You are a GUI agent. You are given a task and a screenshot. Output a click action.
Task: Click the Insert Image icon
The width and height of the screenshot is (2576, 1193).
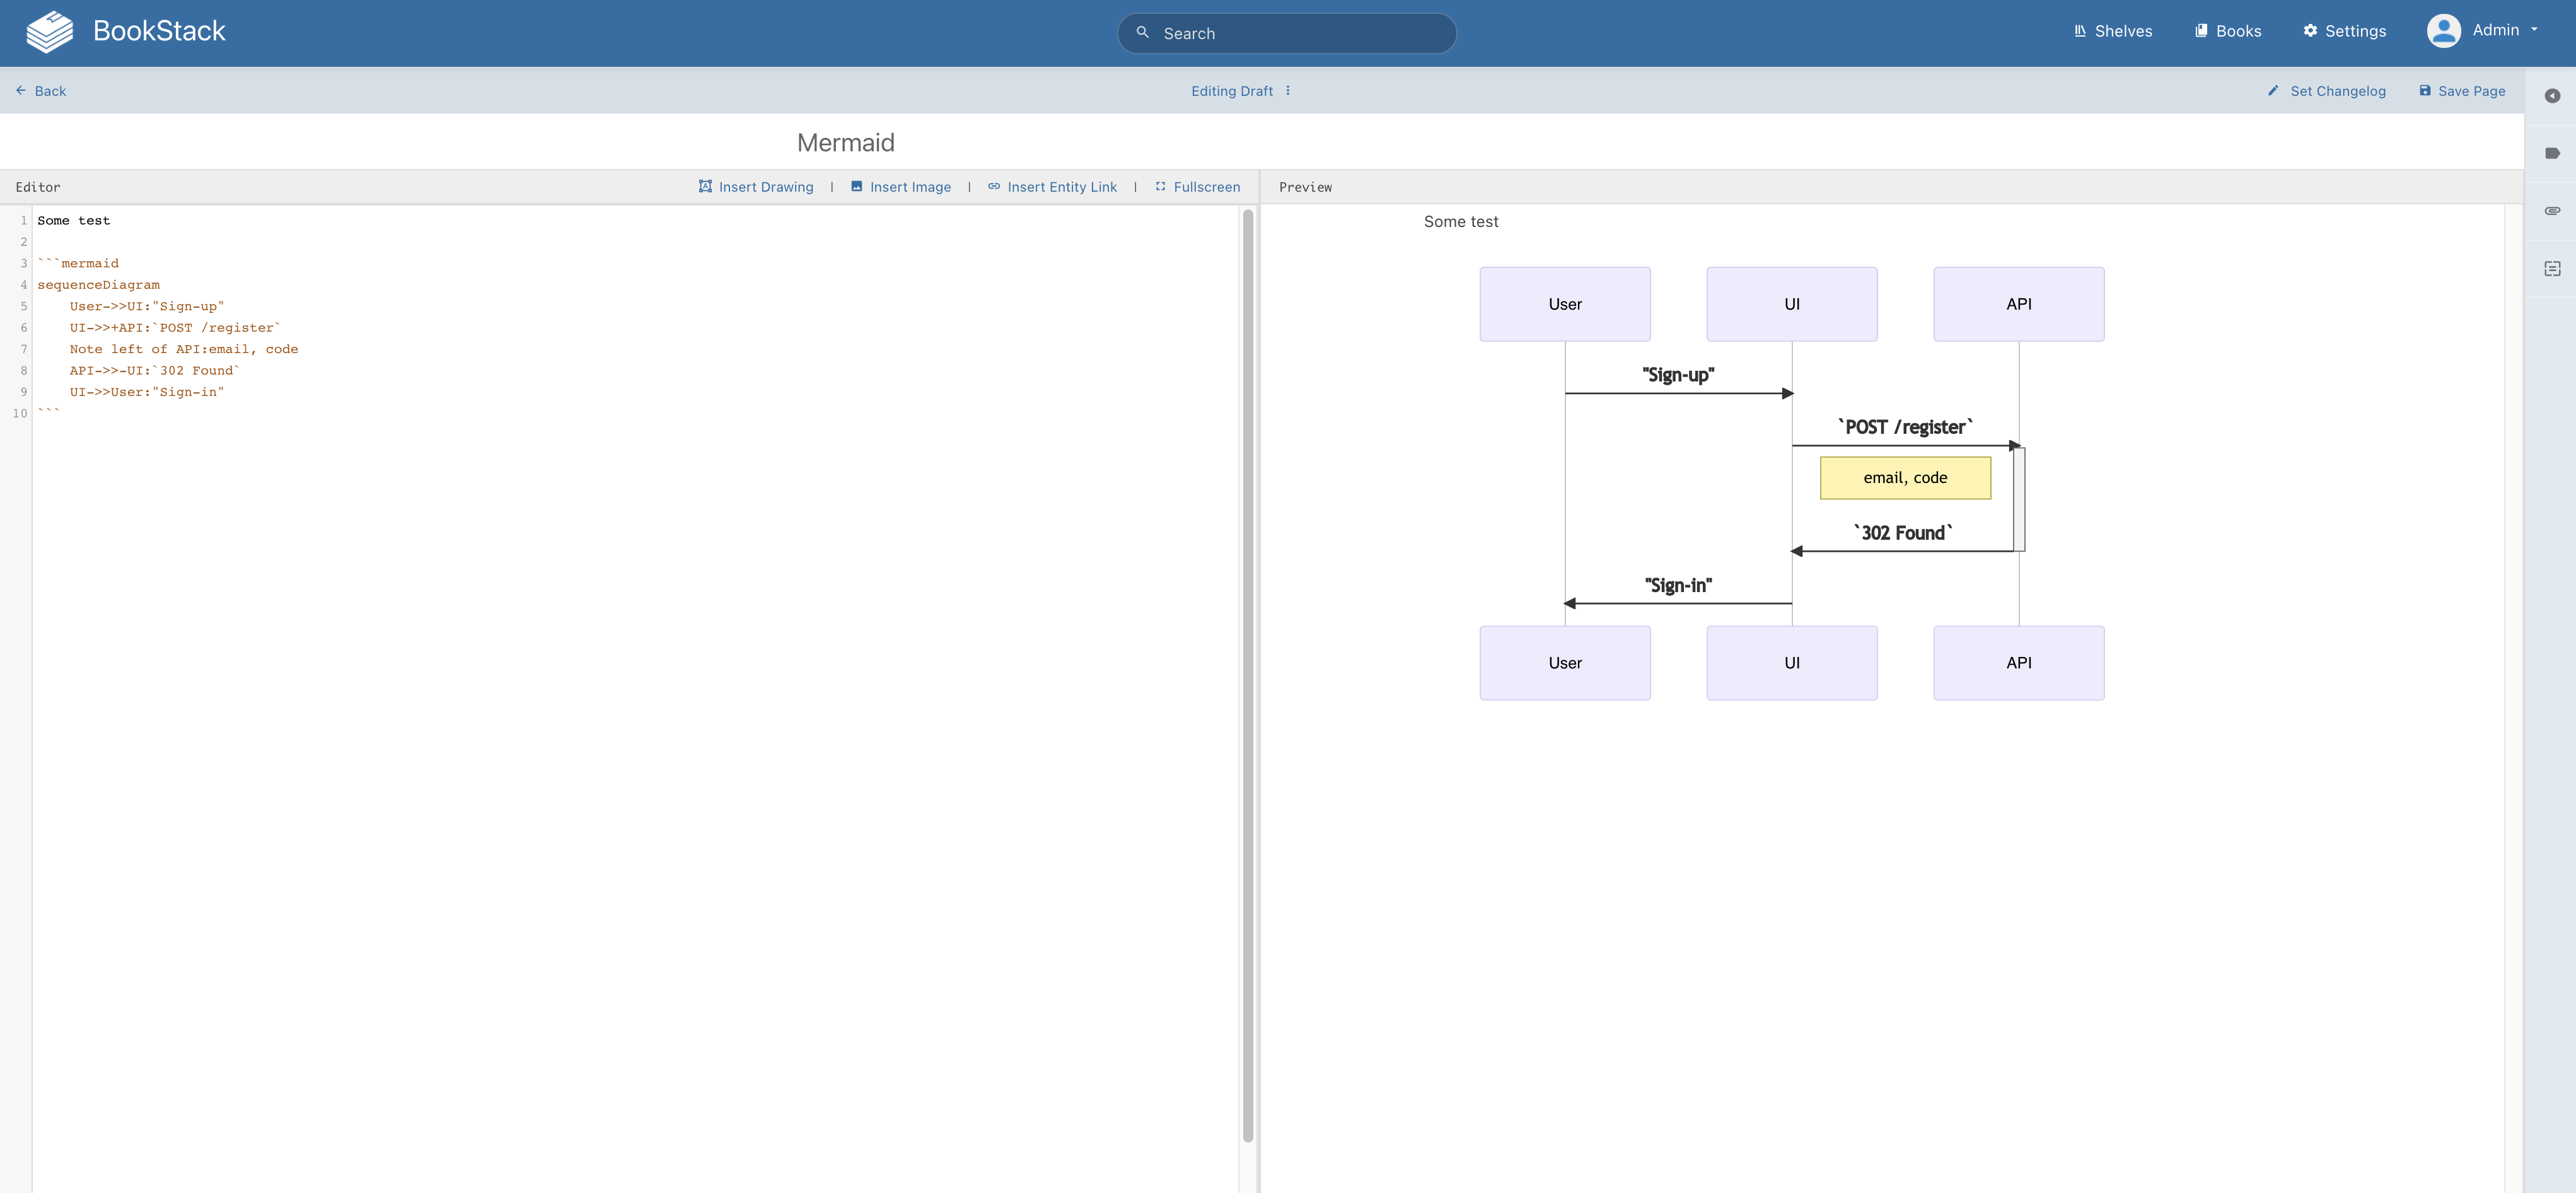[856, 186]
